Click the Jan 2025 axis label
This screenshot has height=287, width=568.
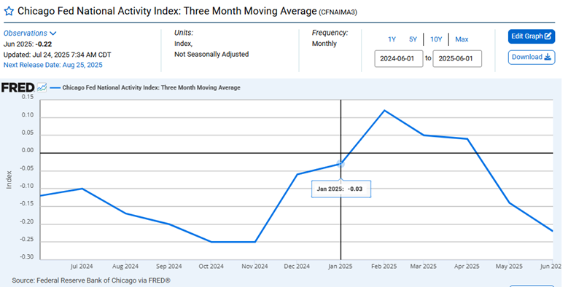click(x=341, y=267)
